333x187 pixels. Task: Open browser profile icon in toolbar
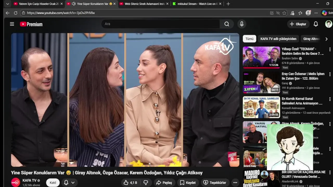click(308, 13)
